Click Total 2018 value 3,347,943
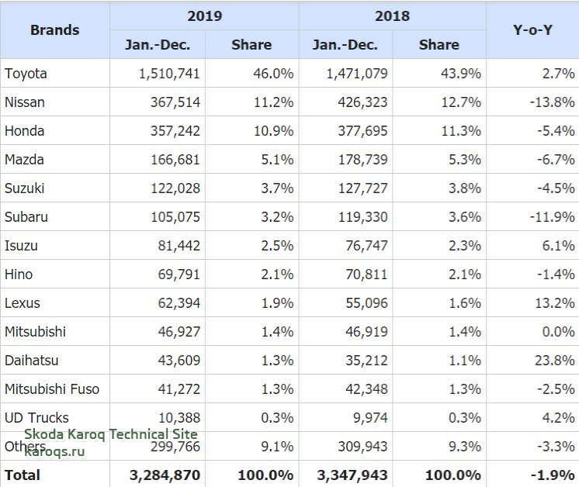Screen dimensions: 579x487 click(x=352, y=475)
